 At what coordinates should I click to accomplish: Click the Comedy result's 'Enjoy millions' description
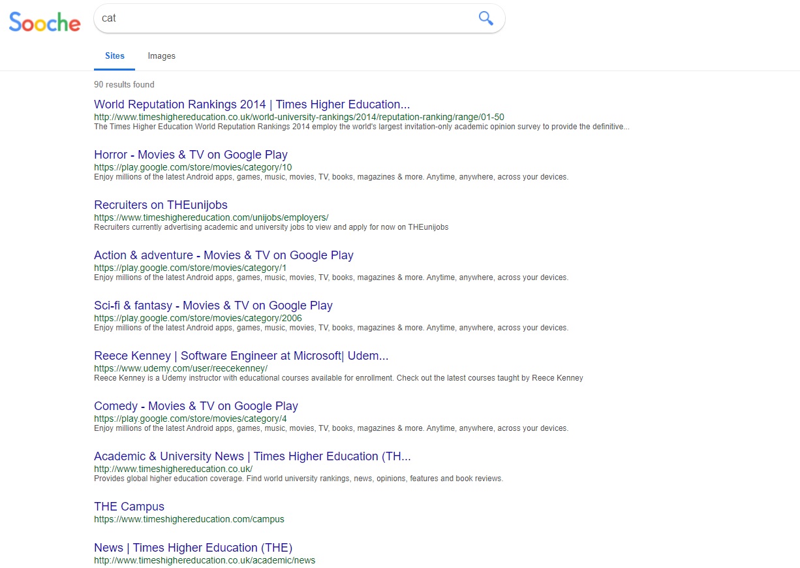point(331,428)
